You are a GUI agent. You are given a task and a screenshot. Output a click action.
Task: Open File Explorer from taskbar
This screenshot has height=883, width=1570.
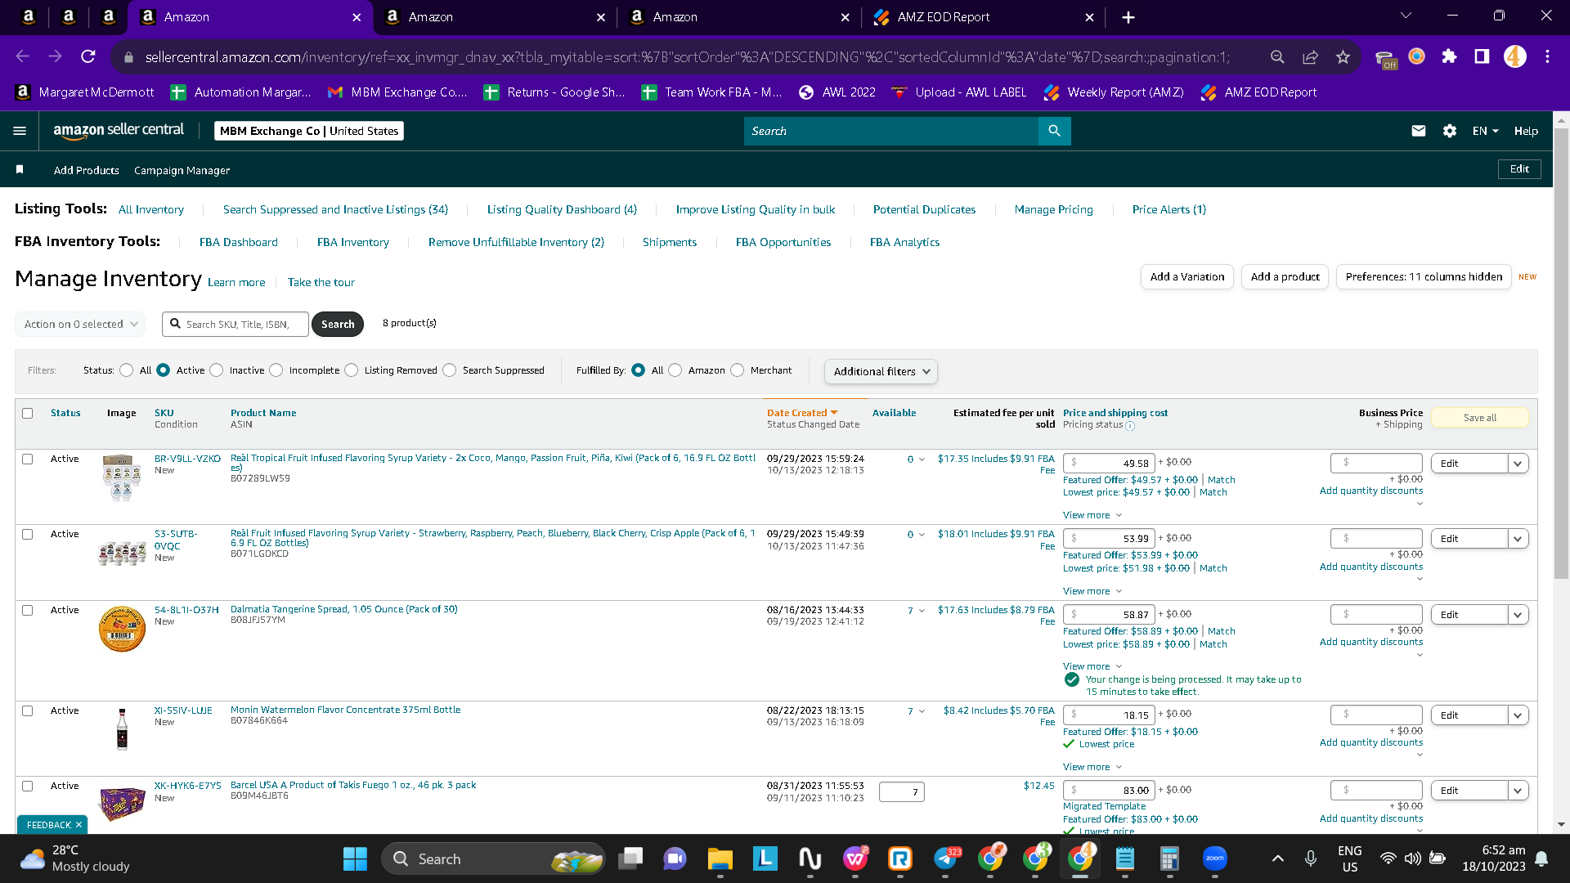(720, 859)
